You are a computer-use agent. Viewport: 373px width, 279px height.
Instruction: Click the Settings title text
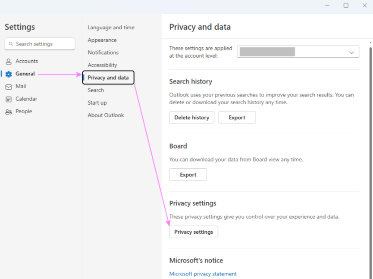20,27
